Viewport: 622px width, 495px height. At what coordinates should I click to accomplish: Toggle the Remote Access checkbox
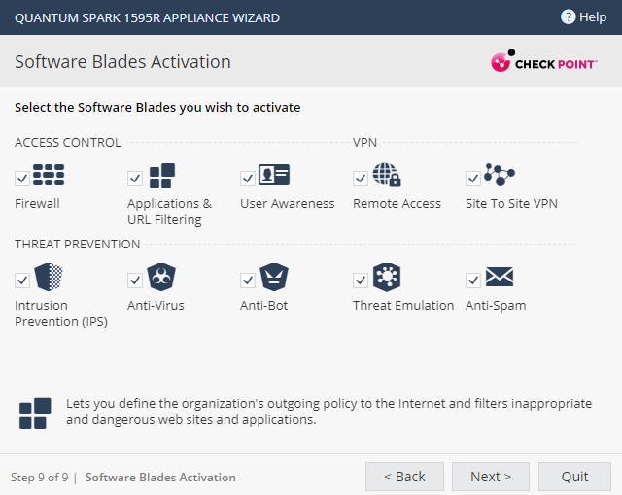pos(361,179)
